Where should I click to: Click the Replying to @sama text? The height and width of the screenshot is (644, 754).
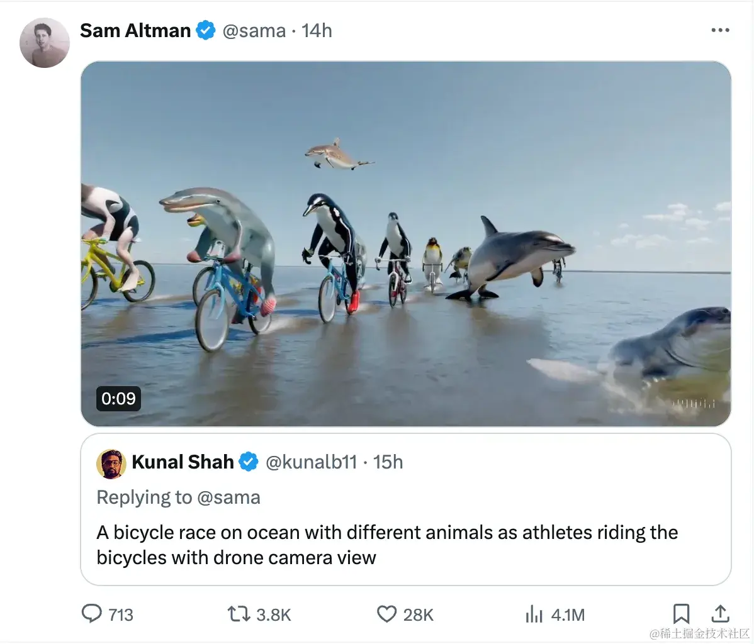(178, 497)
